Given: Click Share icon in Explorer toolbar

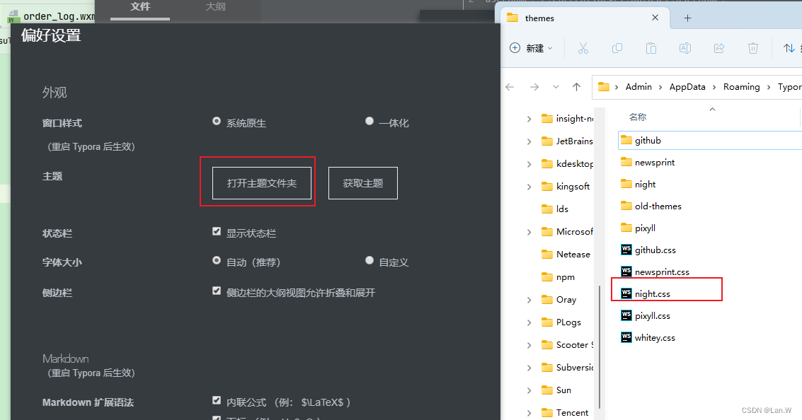Looking at the screenshot, I should click(x=719, y=48).
